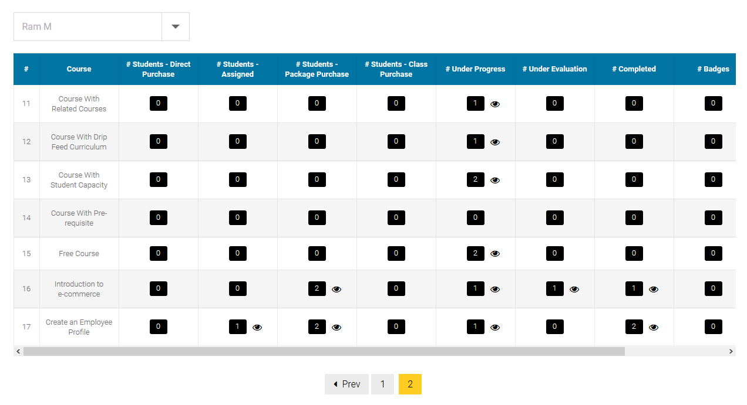The height and width of the screenshot is (405, 747).
Task: View under-progress students for Free Course
Action: point(495,254)
